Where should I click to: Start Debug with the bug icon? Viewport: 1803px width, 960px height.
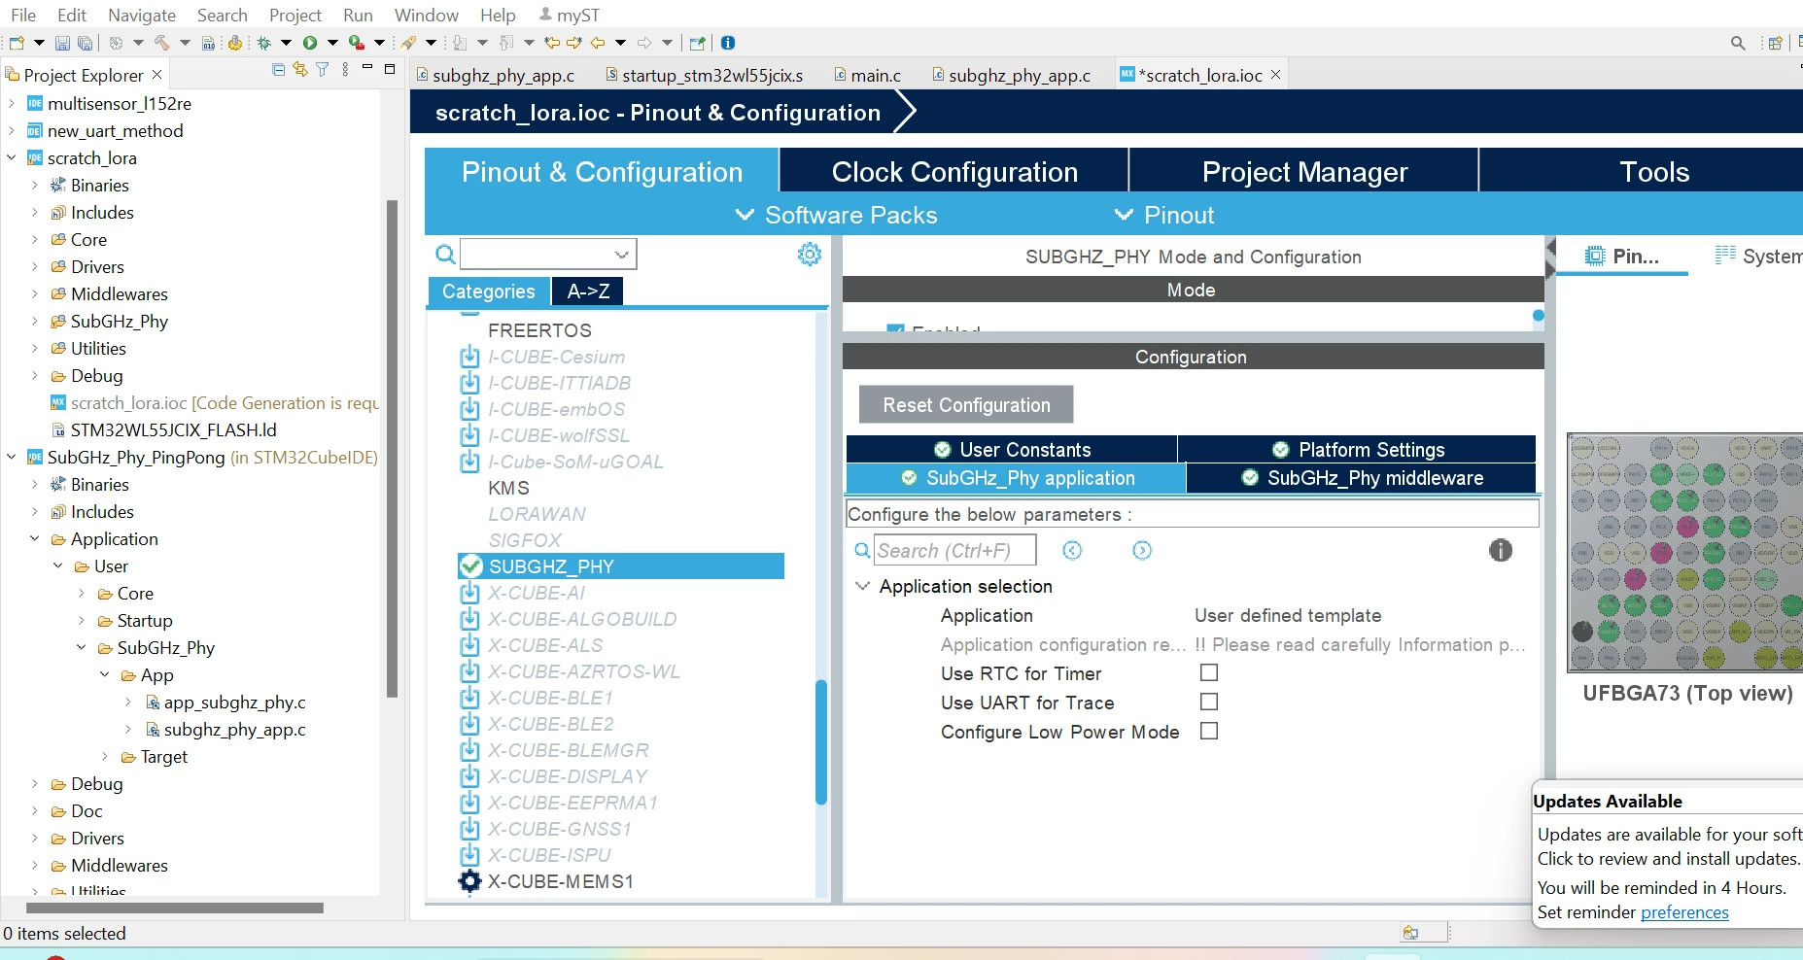pos(263,43)
